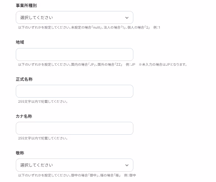This screenshot has height=182, width=216.
Task: Click chevron arrow of 事業所種別 select
Action: pos(127,18)
